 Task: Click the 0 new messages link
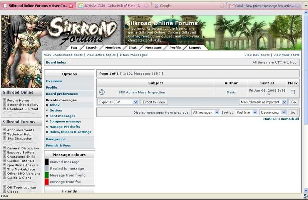coord(134,55)
